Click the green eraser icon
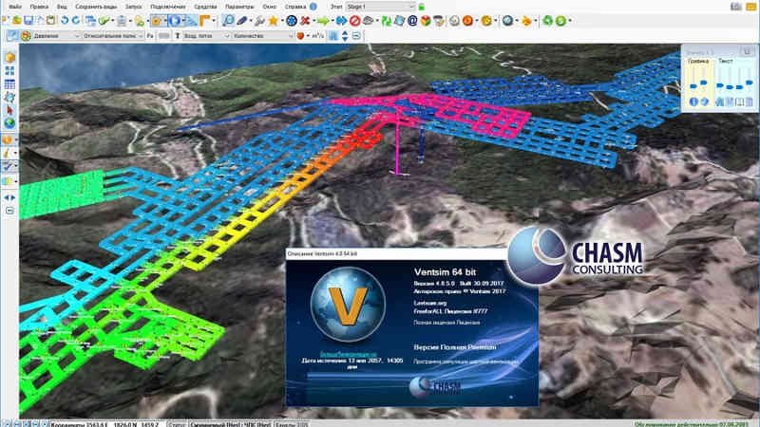The width and height of the screenshot is (760, 427). tap(104, 20)
